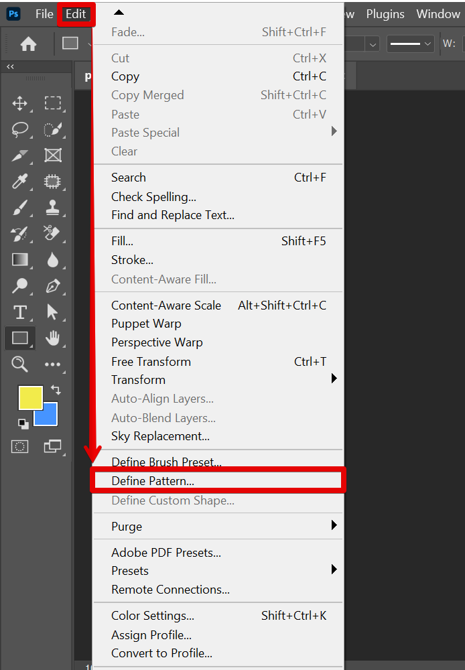Swap foreground and background colors
The image size is (465, 670).
point(56,389)
